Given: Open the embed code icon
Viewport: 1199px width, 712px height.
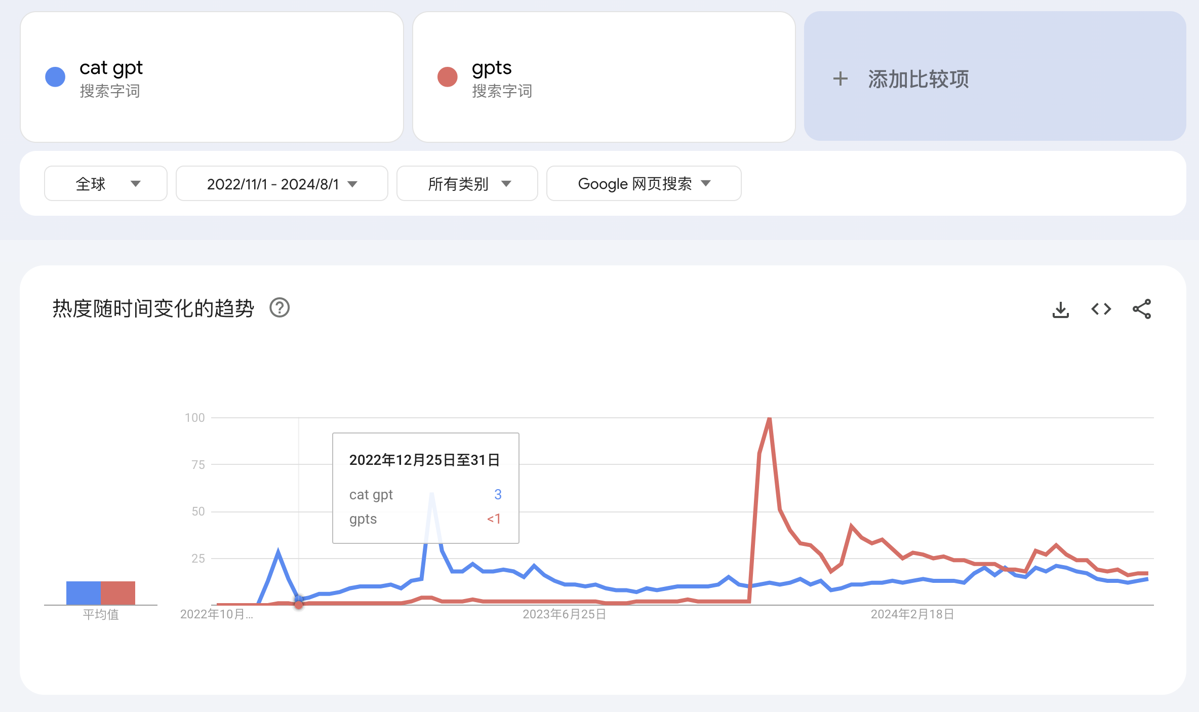Looking at the screenshot, I should pos(1101,309).
